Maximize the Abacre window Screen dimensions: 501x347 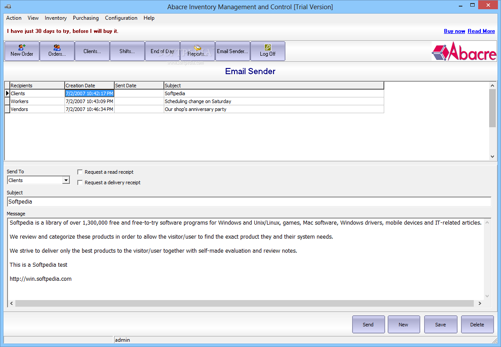coord(472,5)
